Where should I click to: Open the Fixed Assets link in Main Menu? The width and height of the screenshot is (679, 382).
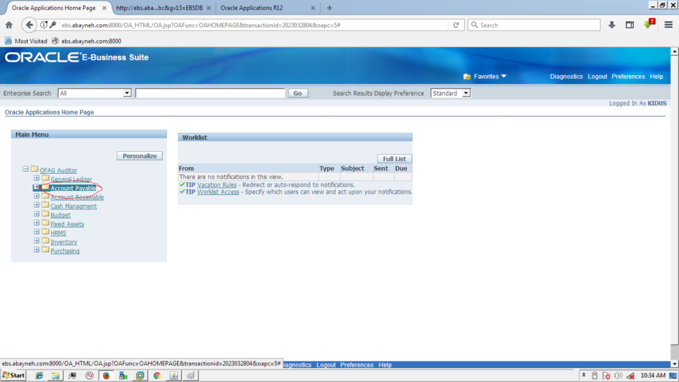(x=67, y=224)
